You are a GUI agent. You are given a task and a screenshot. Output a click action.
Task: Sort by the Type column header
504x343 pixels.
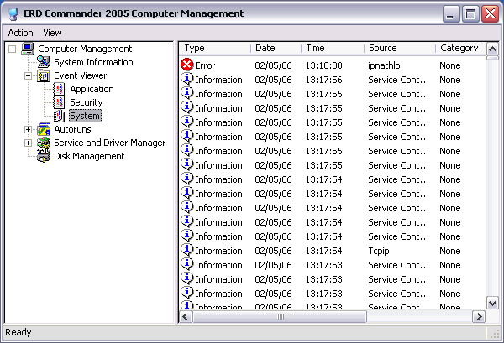pos(215,48)
